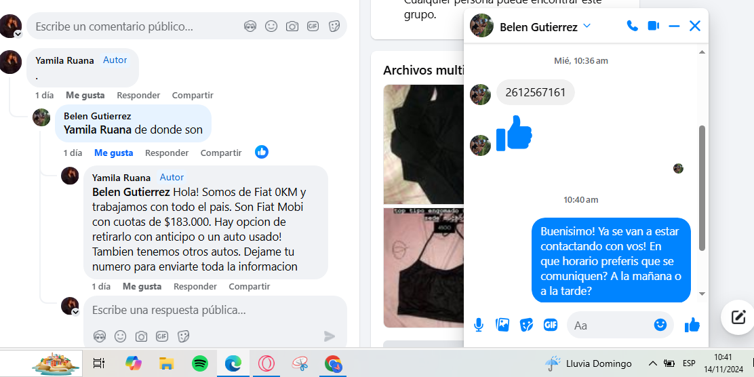754x377 pixels.
Task: Insert emoji in public comment field
Action: 271,26
